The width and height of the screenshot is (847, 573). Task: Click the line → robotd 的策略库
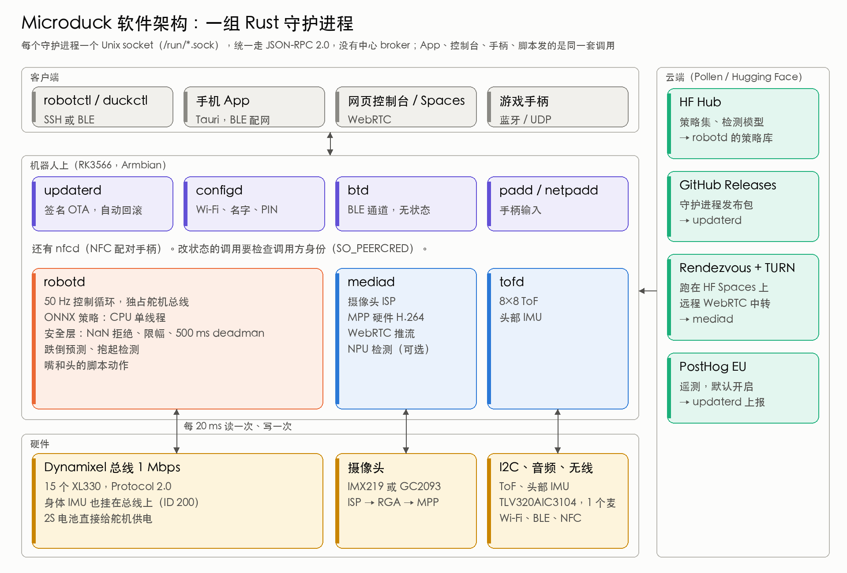pyautogui.click(x=726, y=138)
